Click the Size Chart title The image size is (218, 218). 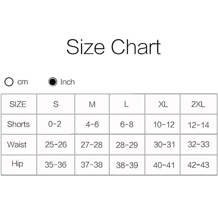113,47
